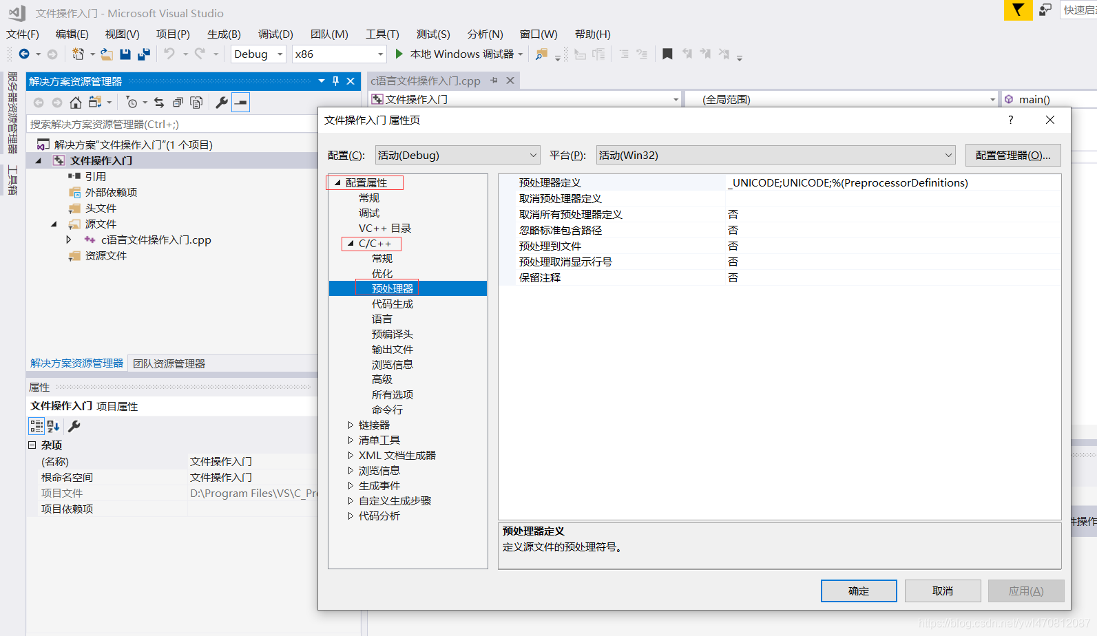Open the 文件操作入门 project scope dropdown in editor
1097x636 pixels.
(x=525, y=99)
